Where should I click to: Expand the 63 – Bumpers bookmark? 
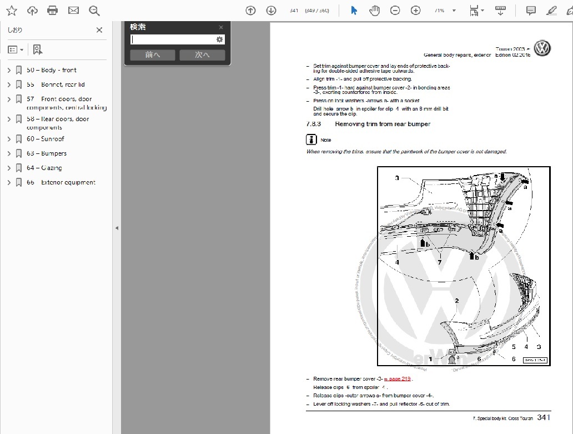[9, 153]
